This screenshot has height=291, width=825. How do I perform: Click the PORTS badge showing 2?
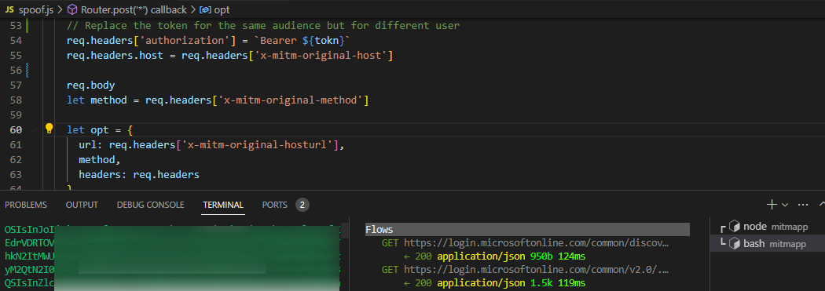(x=302, y=205)
